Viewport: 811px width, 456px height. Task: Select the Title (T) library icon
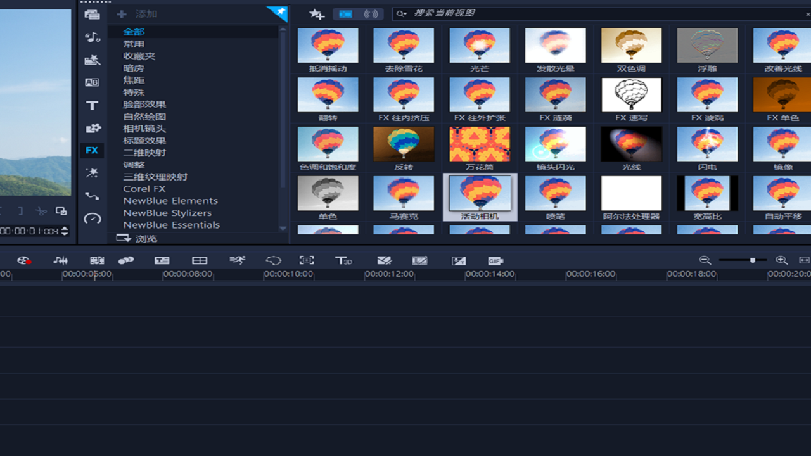tap(93, 106)
